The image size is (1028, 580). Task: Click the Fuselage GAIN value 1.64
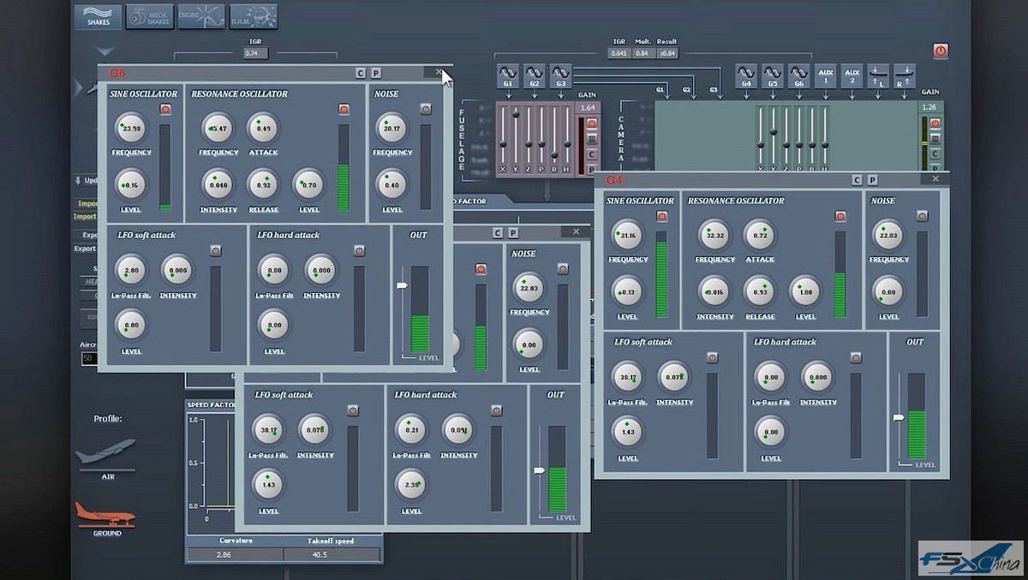(588, 108)
